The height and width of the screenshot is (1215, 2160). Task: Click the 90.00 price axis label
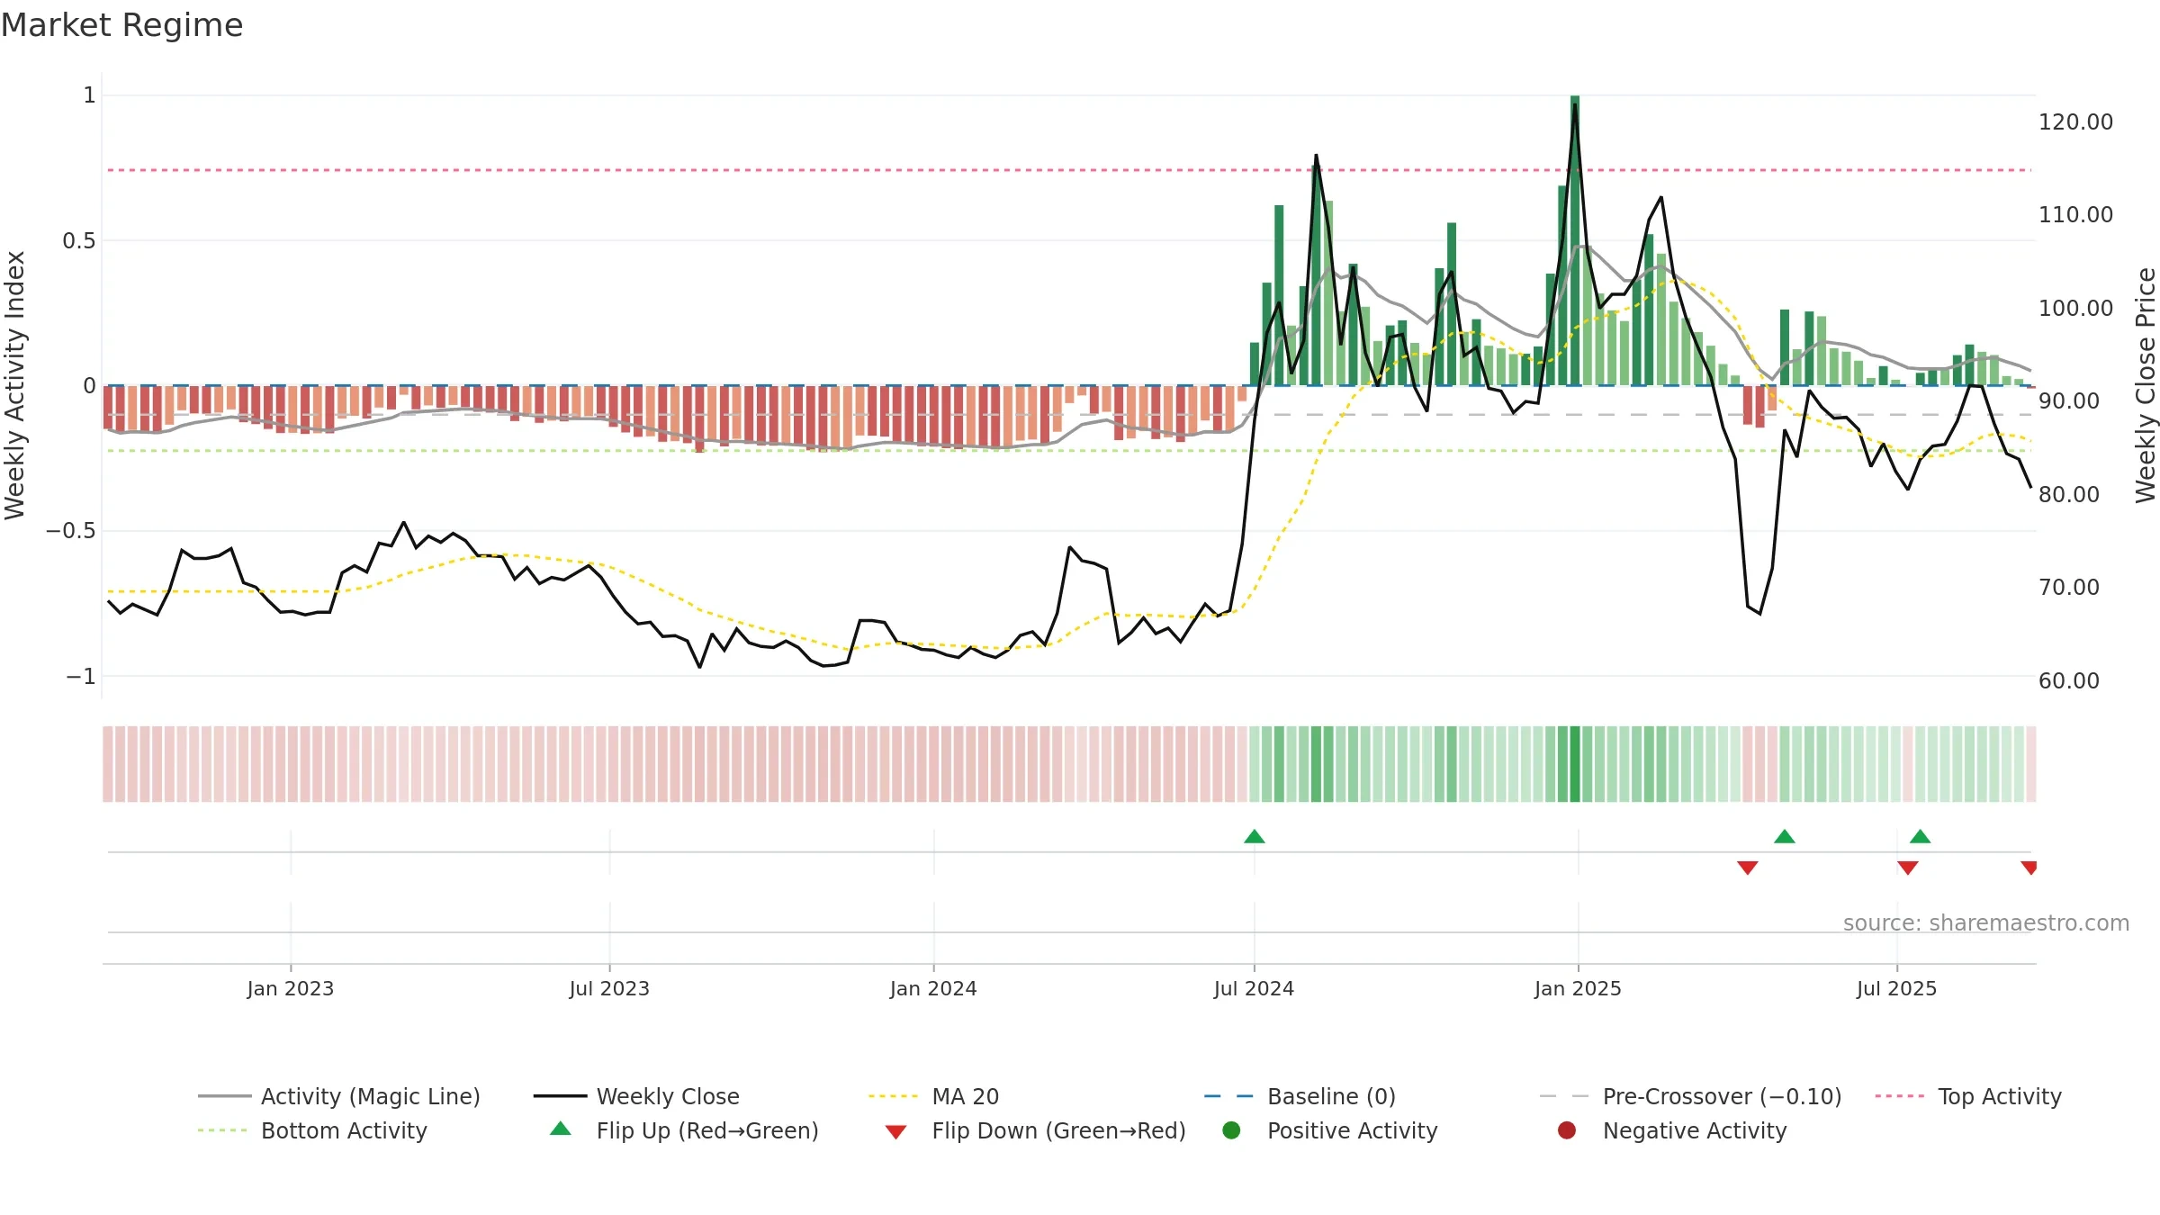2069,401
